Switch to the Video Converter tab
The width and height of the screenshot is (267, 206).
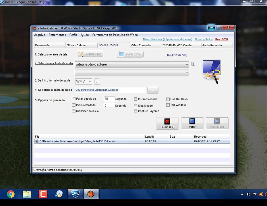click(x=146, y=45)
